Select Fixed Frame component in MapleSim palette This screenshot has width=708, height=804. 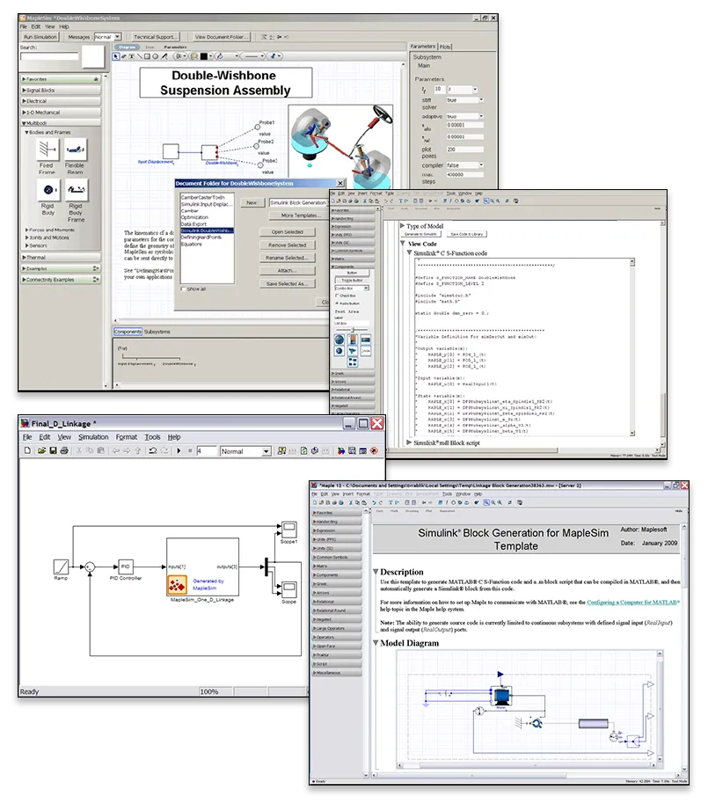47,150
